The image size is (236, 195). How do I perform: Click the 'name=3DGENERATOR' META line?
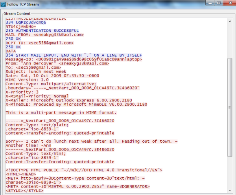pos(77,187)
